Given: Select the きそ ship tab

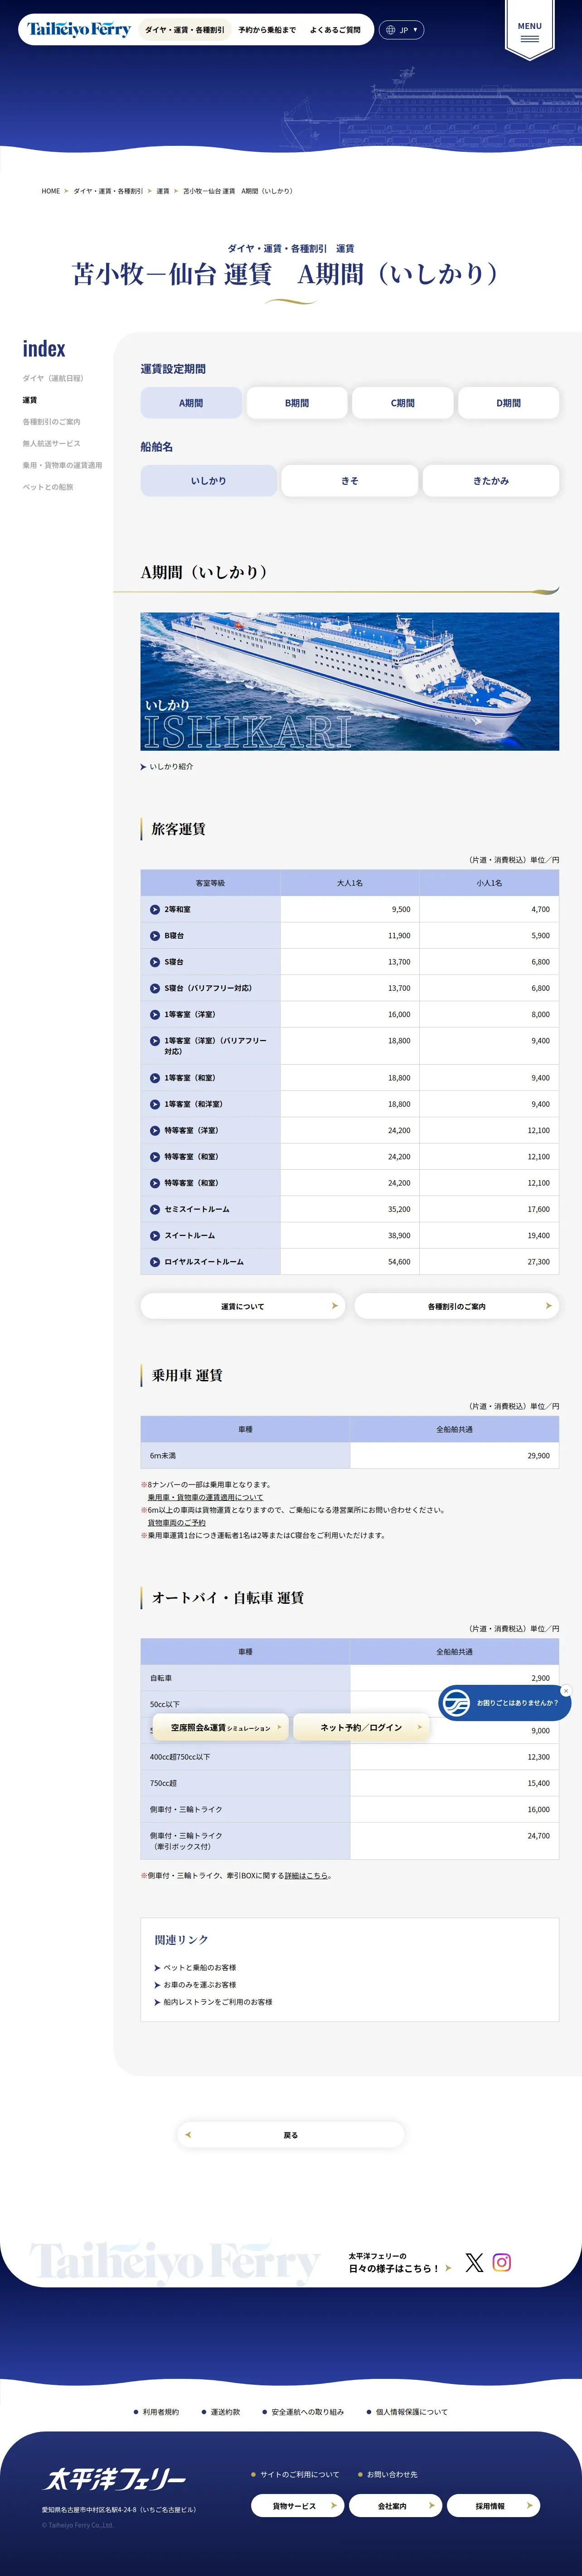Looking at the screenshot, I should point(350,481).
